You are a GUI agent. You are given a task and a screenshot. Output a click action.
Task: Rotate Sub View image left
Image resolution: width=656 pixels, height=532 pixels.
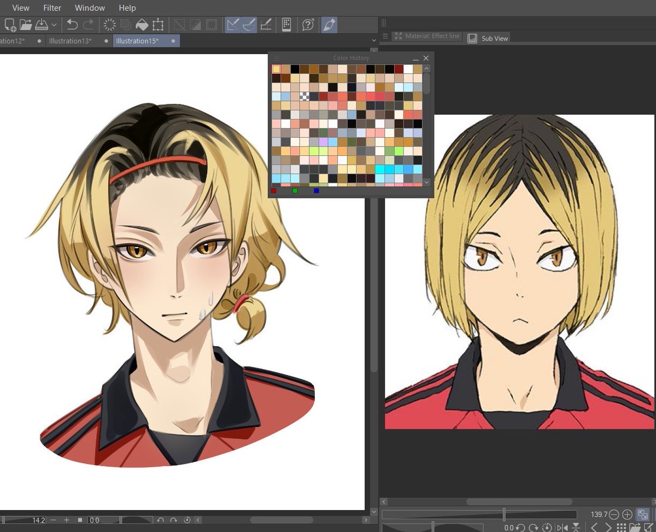tap(522, 528)
